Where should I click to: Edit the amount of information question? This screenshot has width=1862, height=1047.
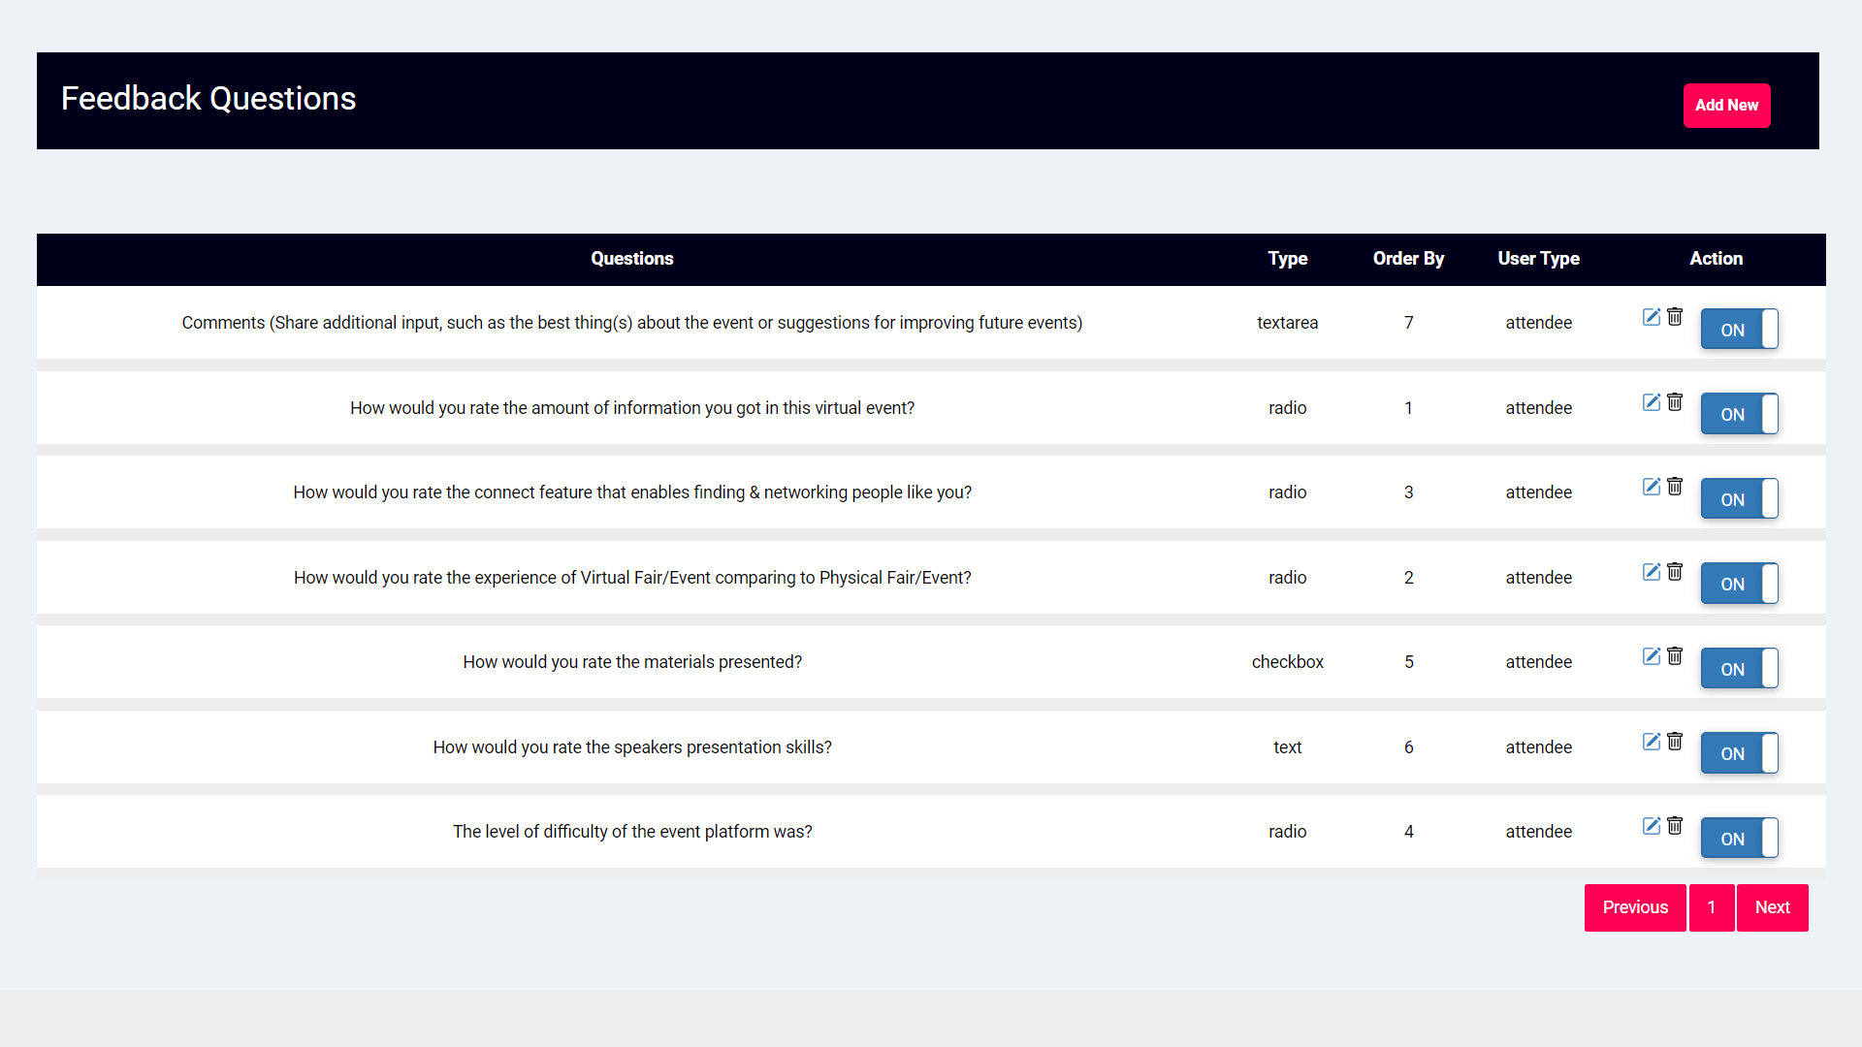1651,402
